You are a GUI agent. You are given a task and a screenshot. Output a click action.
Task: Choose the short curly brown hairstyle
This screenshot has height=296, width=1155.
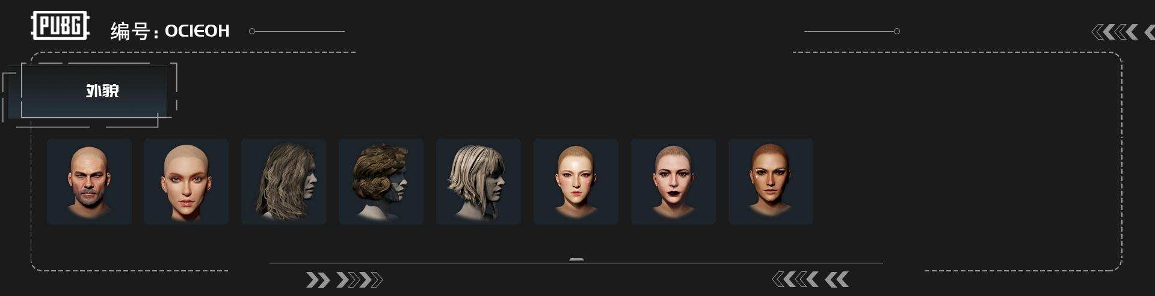(x=381, y=181)
